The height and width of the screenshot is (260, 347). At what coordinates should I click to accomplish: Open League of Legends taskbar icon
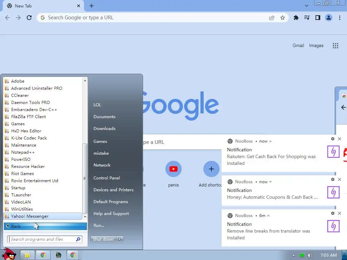click(x=58, y=255)
